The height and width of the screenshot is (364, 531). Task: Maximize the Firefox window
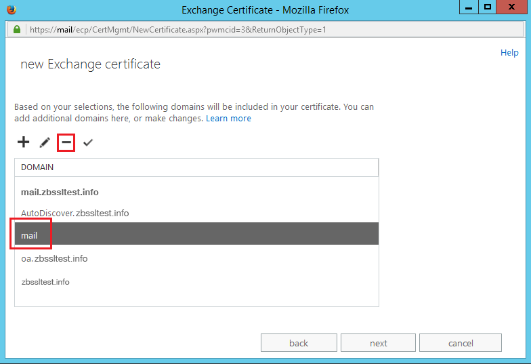(487, 7)
